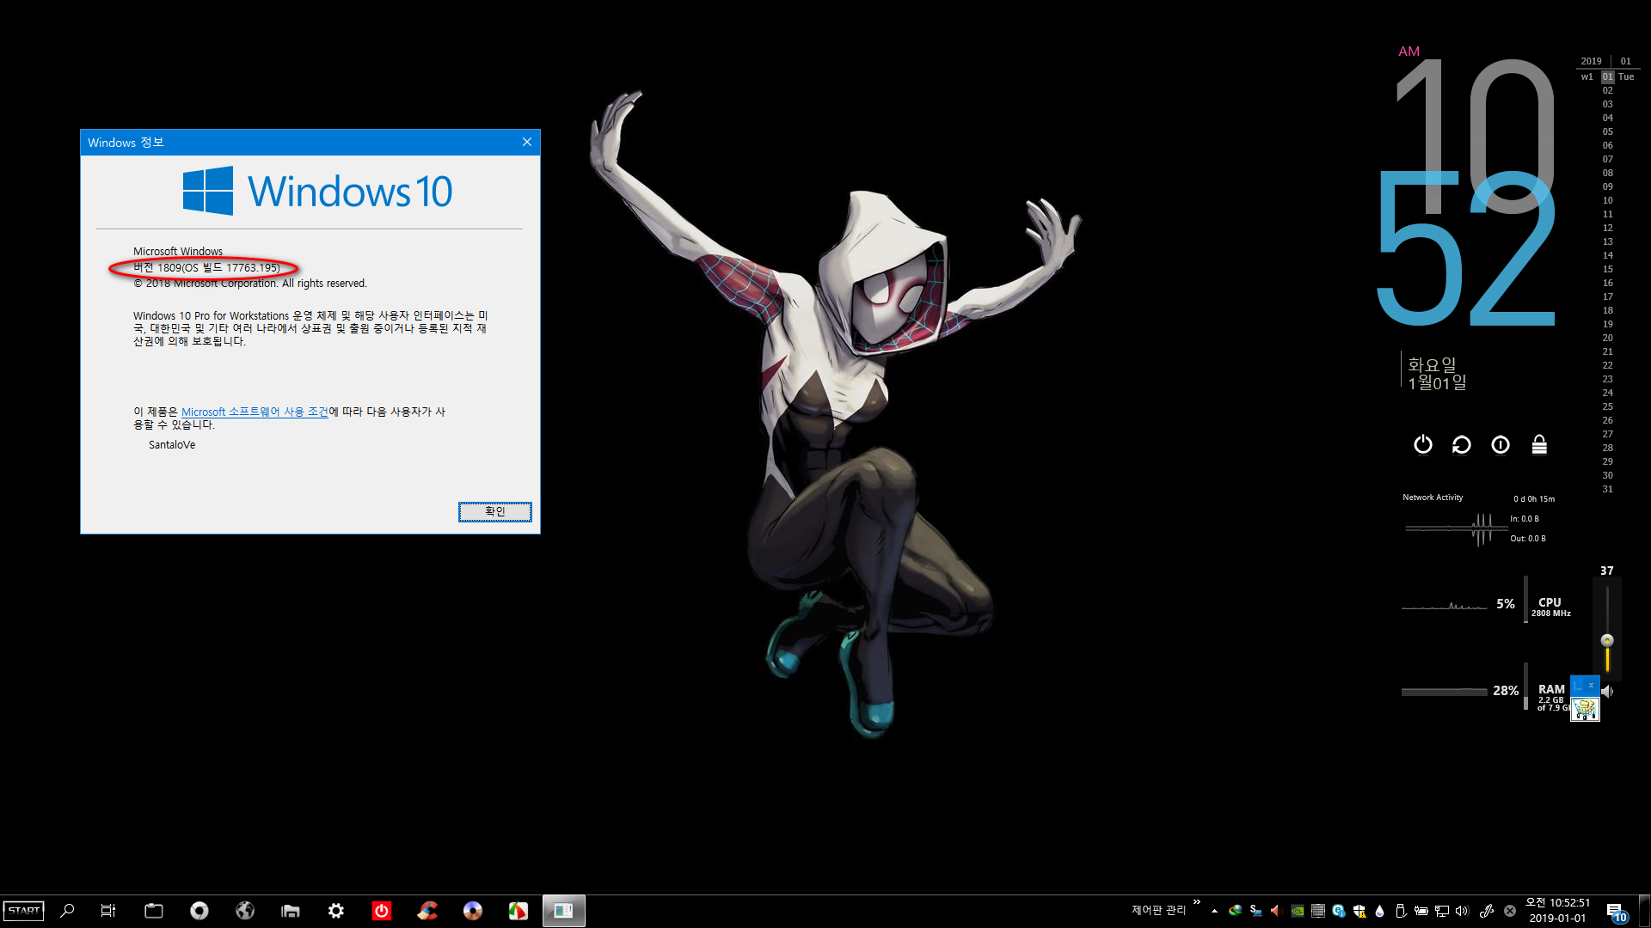The width and height of the screenshot is (1651, 928).
Task: Open the volume tray icon
Action: tap(1463, 911)
